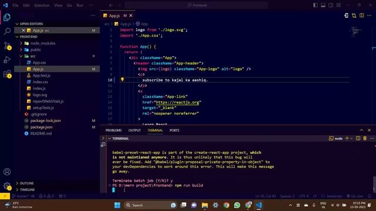Open the Selection menu
The height and width of the screenshot is (211, 376).
pos(42,5)
